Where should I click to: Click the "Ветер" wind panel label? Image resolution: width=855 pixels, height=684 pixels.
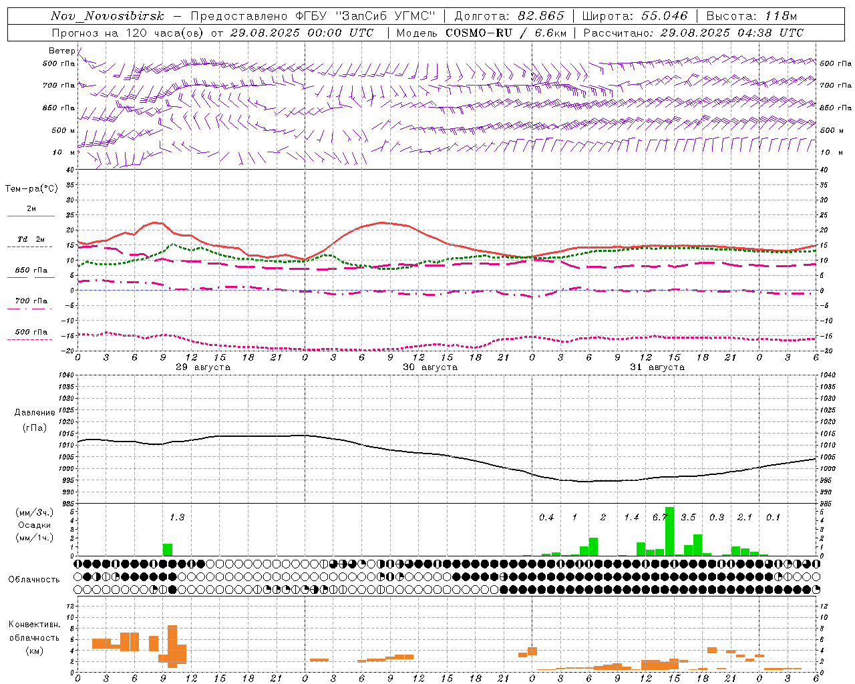pyautogui.click(x=61, y=51)
